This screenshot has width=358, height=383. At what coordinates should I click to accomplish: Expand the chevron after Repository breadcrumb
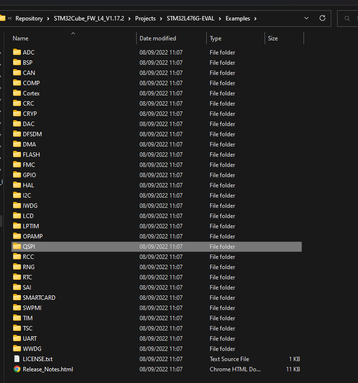click(x=48, y=18)
